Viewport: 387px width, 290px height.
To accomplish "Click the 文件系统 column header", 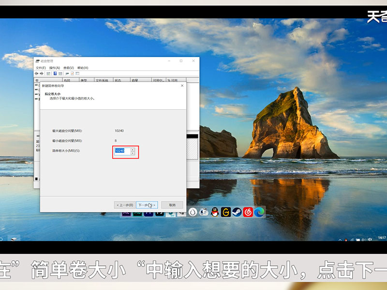I will point(104,80).
